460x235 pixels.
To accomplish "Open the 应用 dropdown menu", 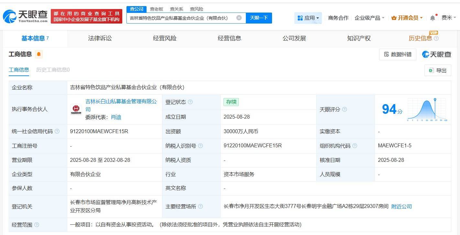I will 308,18.
